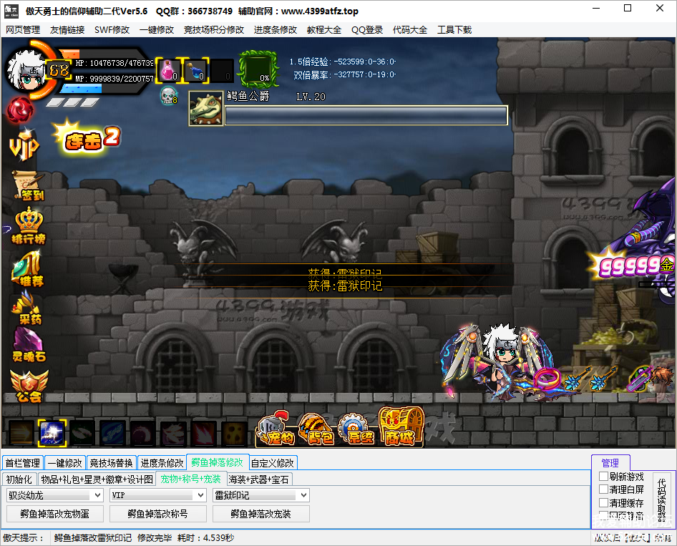Switch to the 初始化 sub-tab
This screenshot has height=546, width=677.
point(19,479)
